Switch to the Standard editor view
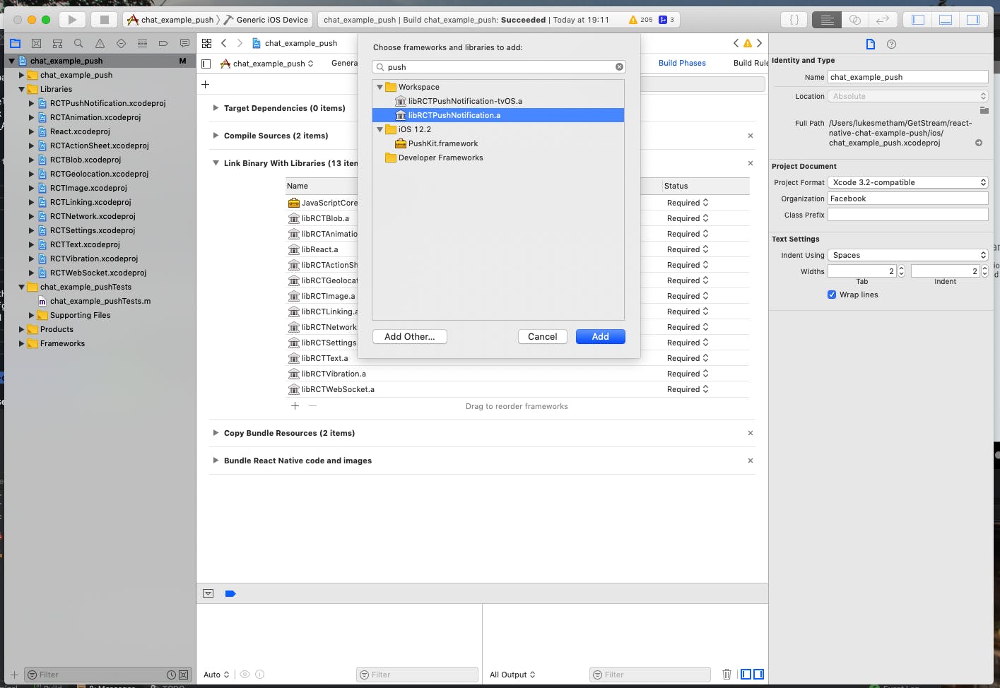The image size is (1000, 688). pyautogui.click(x=827, y=20)
